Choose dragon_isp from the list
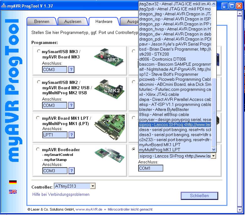The height and width of the screenshot is (215, 245). 175,19
